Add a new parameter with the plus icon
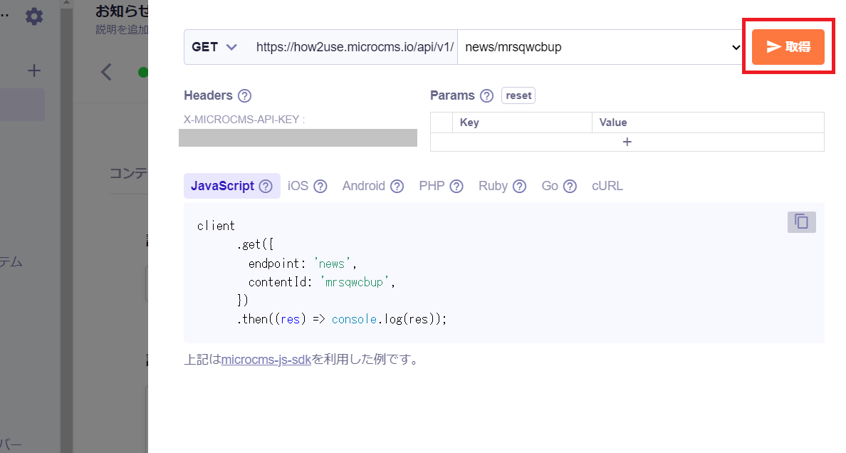Image resolution: width=846 pixels, height=453 pixels. [x=627, y=141]
